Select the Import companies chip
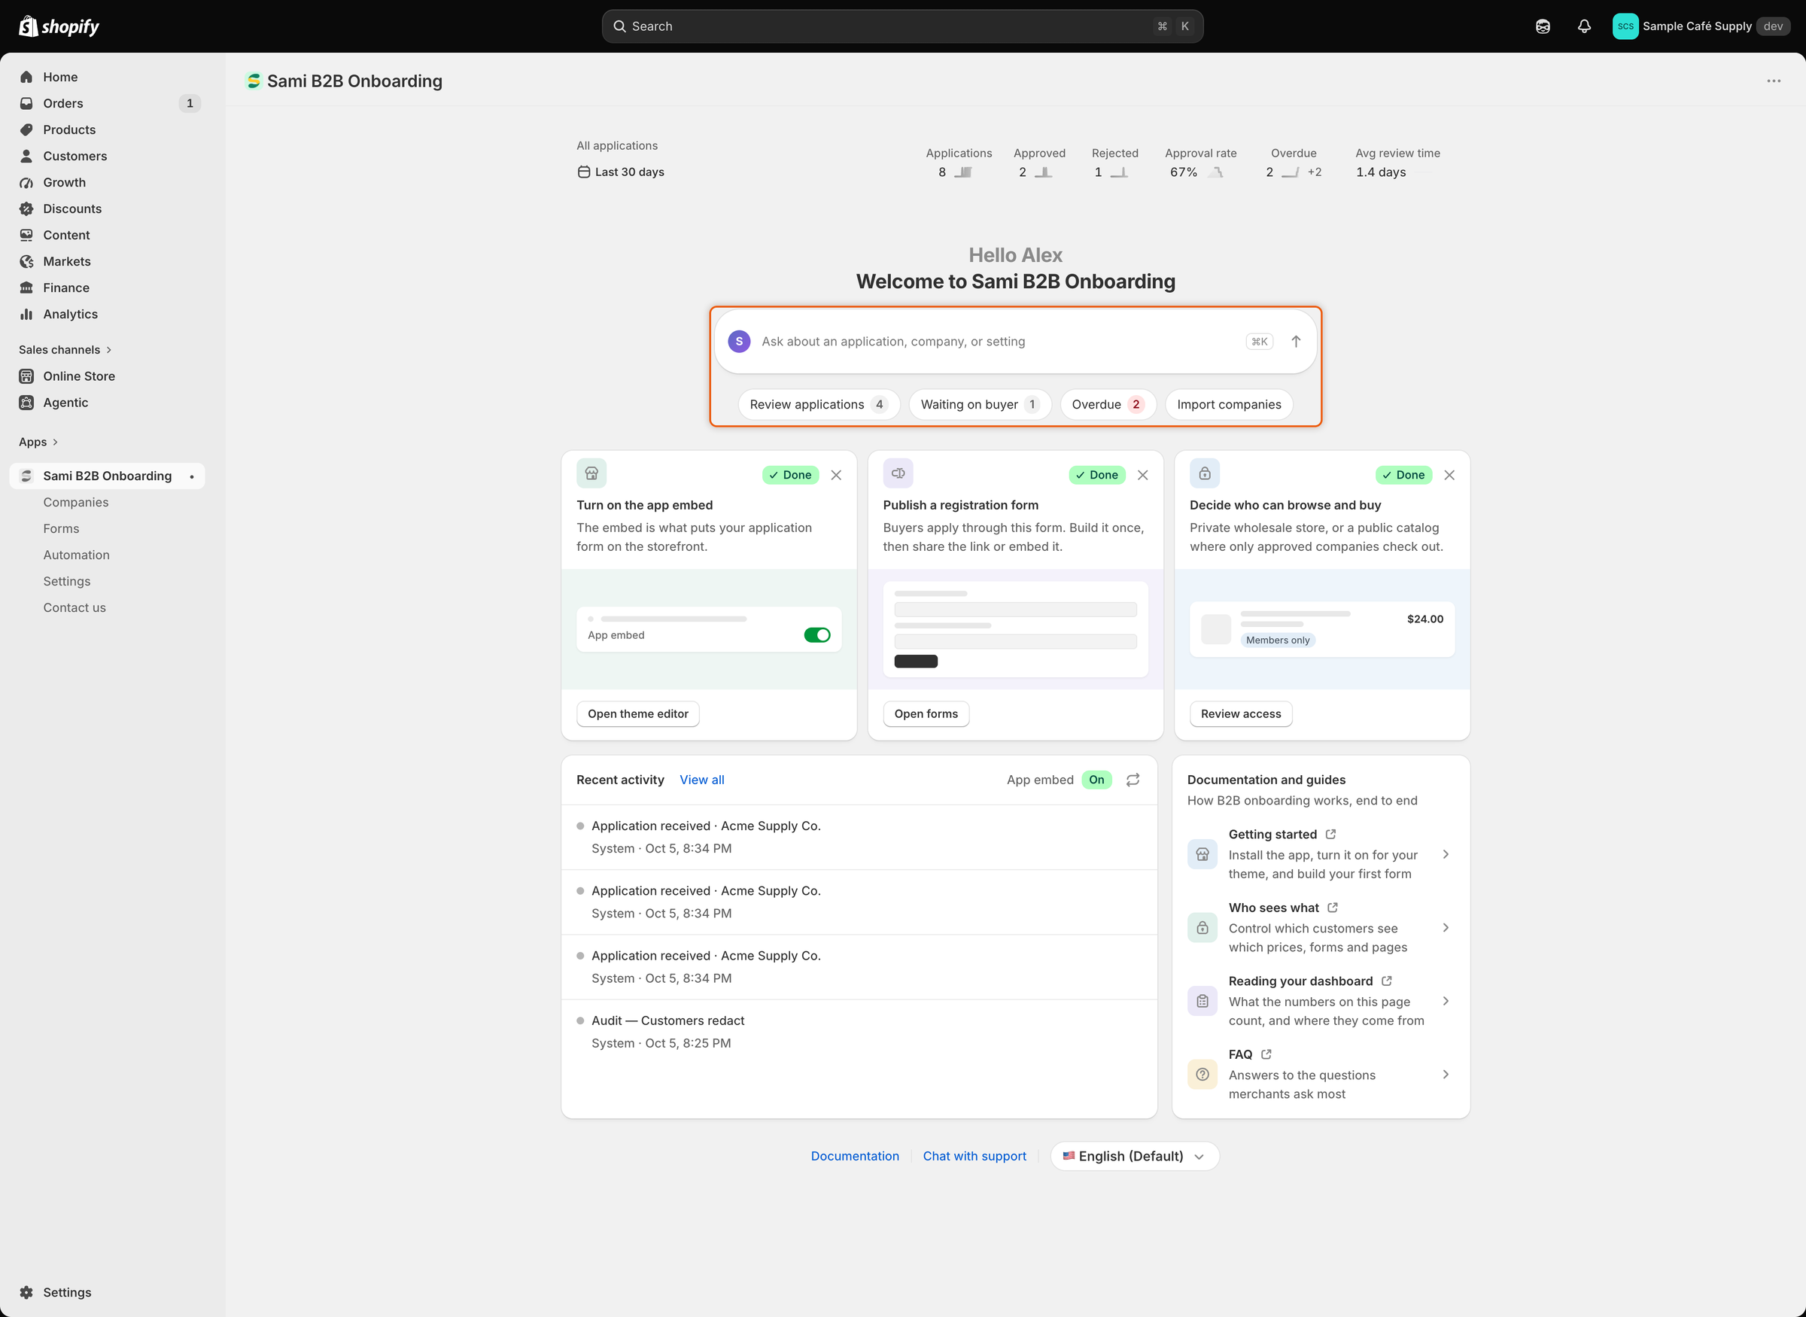The width and height of the screenshot is (1806, 1317). (1229, 404)
